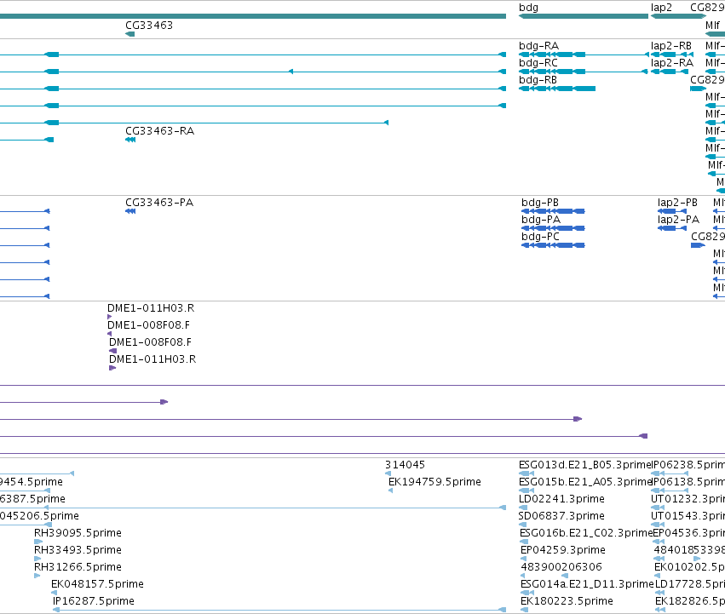The image size is (725, 614).
Task: Click the CG33463-PA protein label
Action: click(x=159, y=203)
